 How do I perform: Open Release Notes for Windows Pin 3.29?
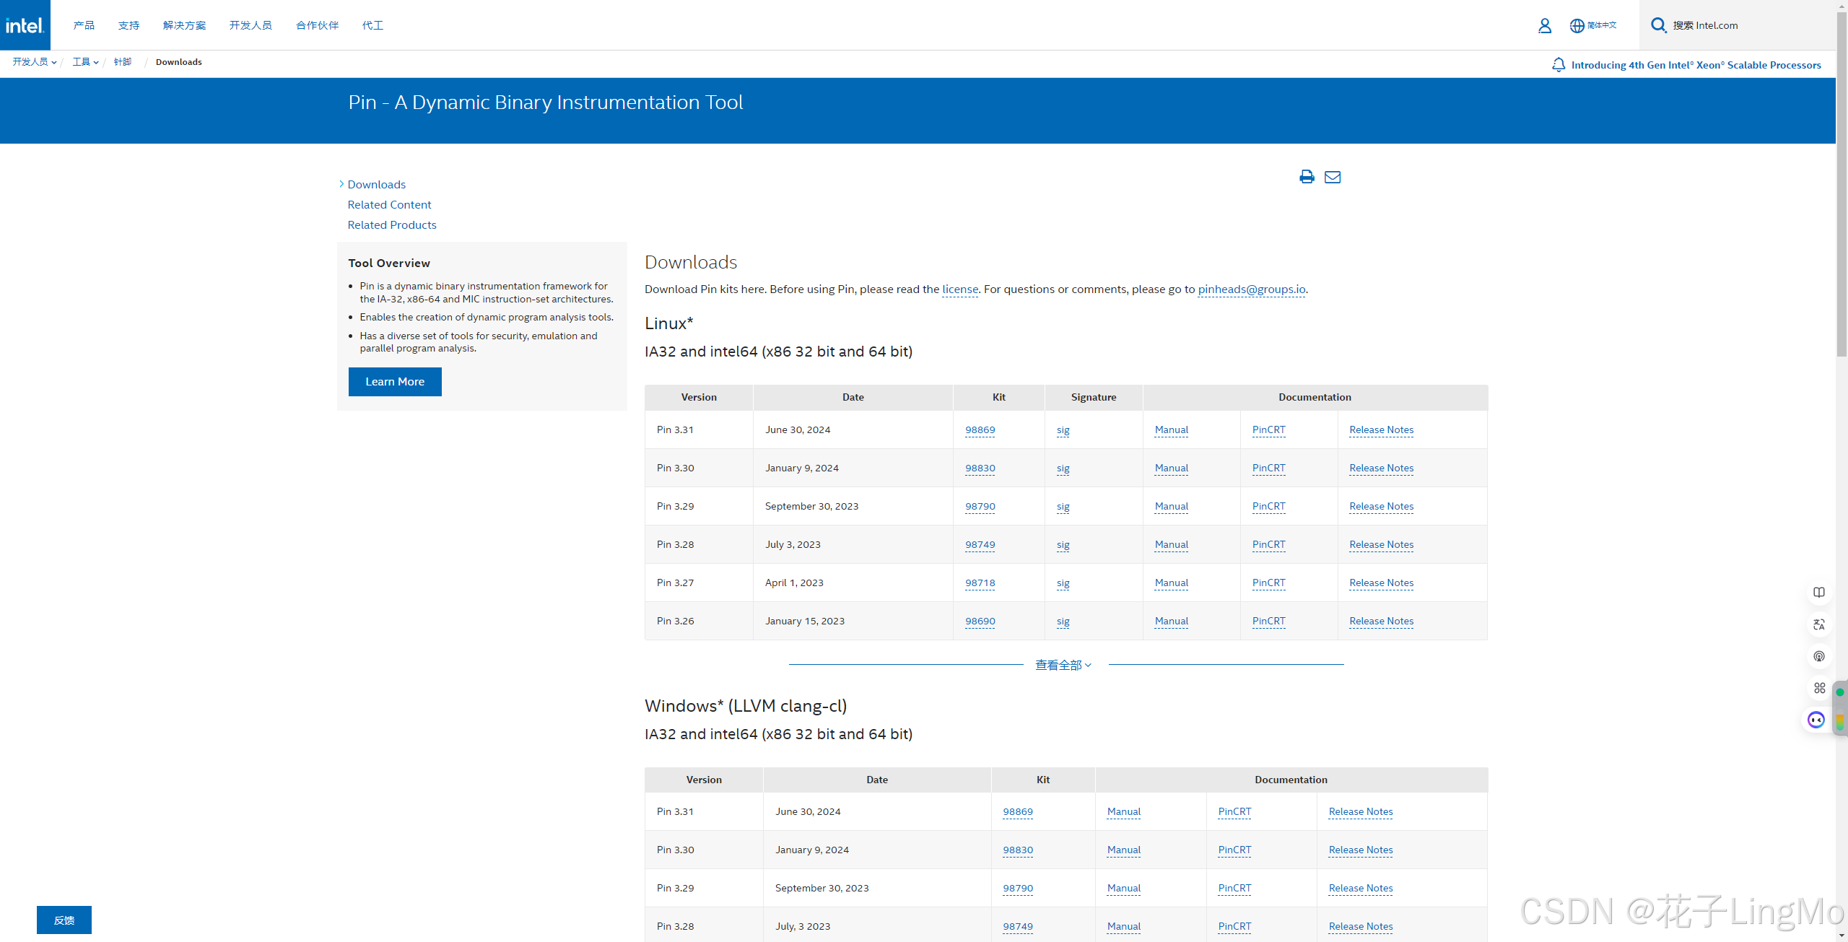[1361, 889]
